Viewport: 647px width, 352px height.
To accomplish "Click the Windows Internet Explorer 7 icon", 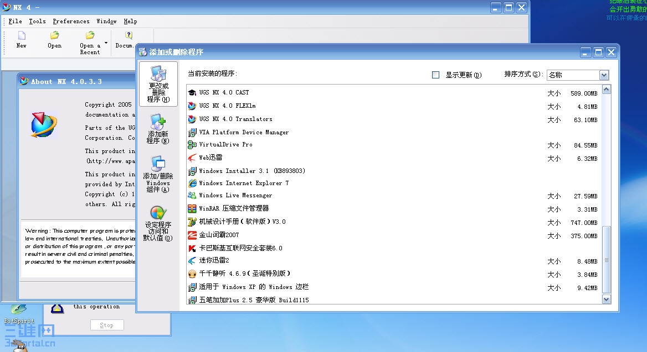I will 192,183.
